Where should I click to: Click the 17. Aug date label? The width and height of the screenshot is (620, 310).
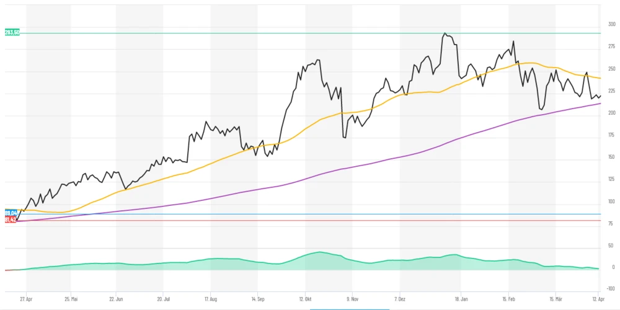point(211,298)
